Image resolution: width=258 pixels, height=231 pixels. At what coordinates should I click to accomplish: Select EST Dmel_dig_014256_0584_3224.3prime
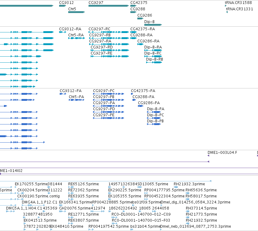195,202
